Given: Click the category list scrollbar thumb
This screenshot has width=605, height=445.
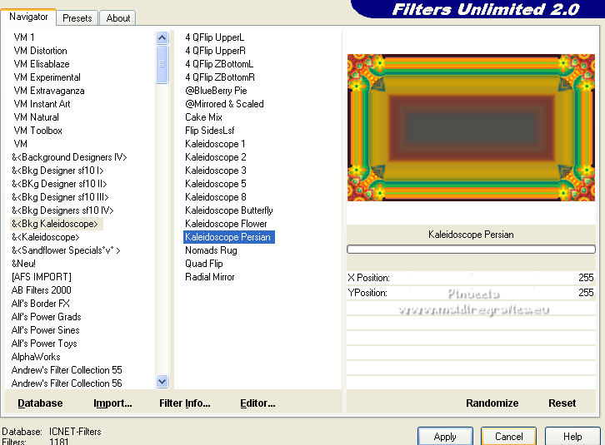Looking at the screenshot, I should click(162, 64).
